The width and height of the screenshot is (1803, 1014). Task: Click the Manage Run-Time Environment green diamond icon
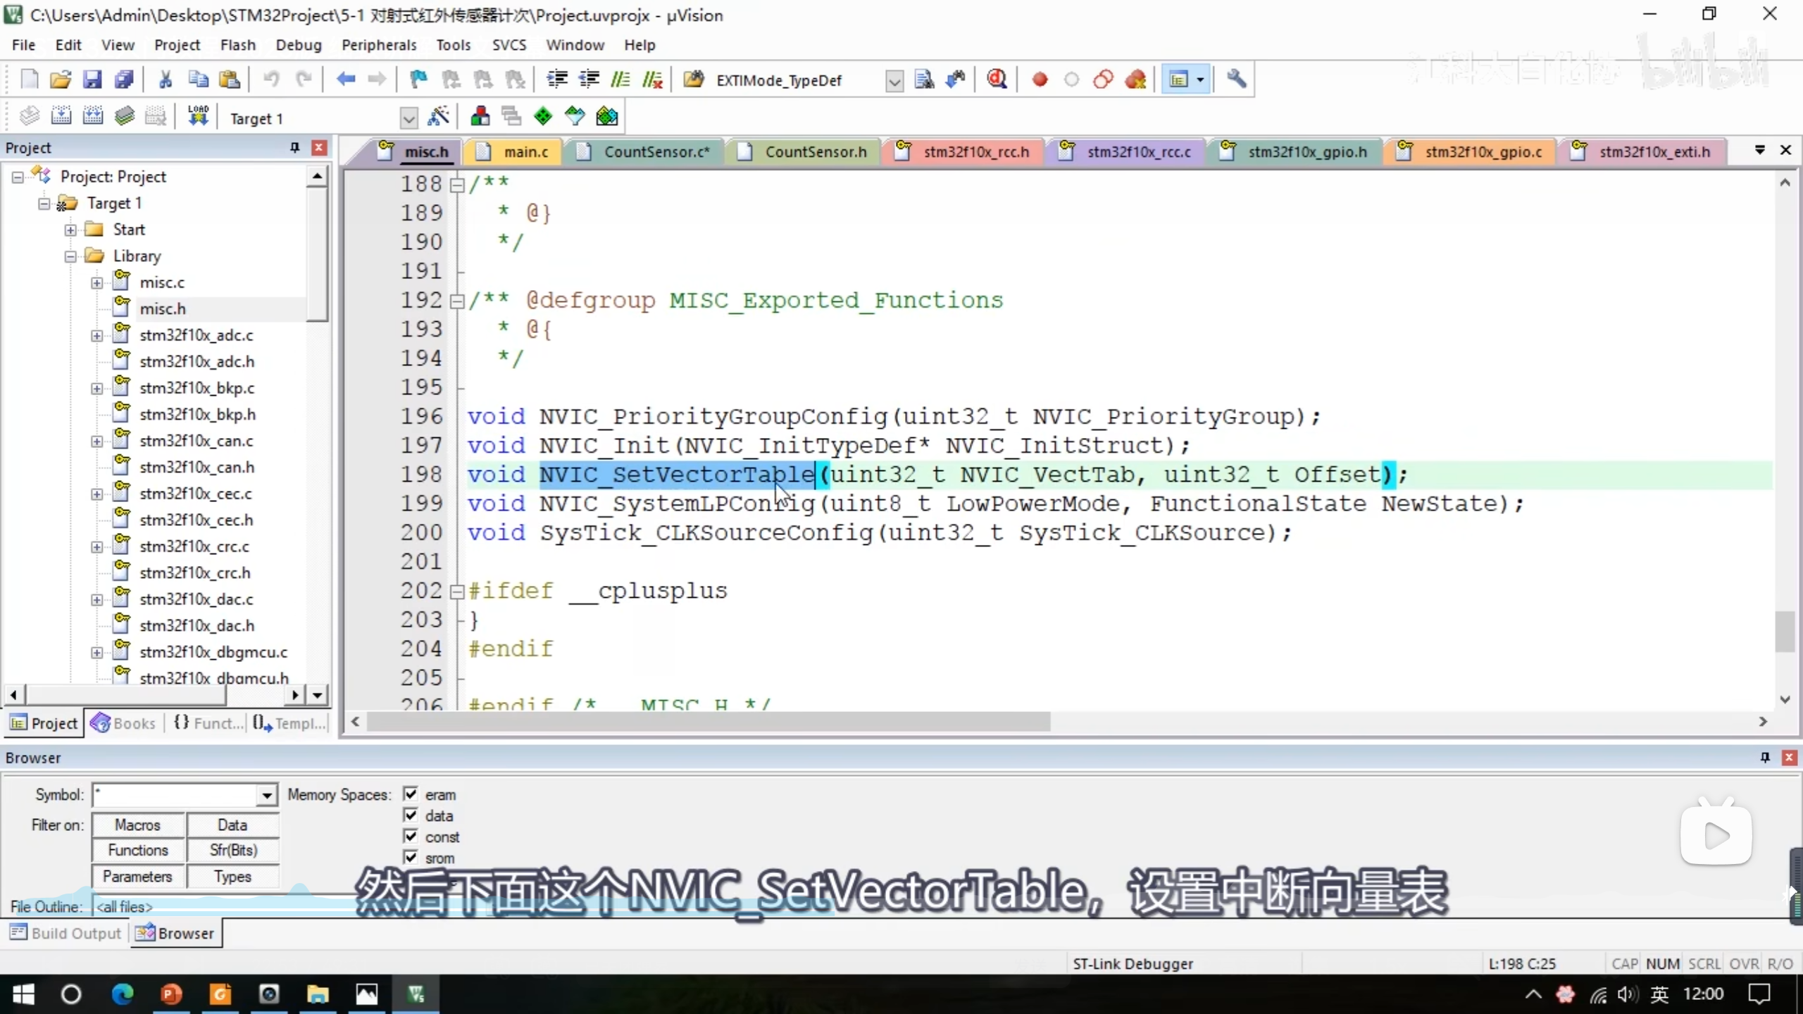(x=543, y=117)
